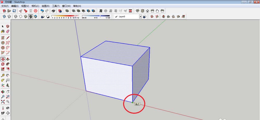Open the 文件(F) menu
Screen dimensions: 260x120
[x=5, y=6]
